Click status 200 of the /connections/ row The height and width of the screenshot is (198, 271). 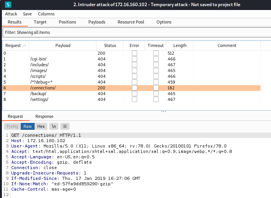[x=101, y=88]
